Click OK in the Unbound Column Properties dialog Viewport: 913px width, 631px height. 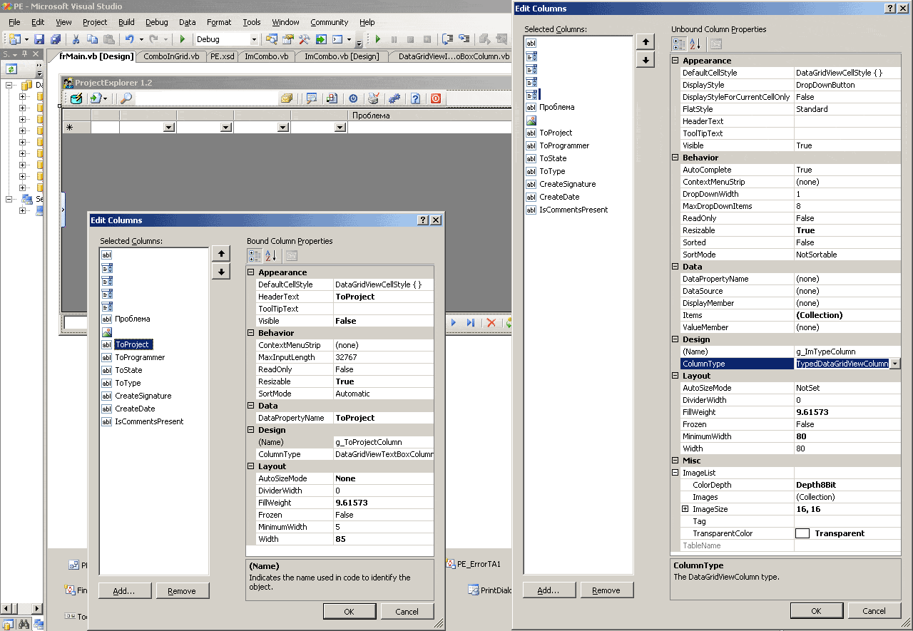817,610
